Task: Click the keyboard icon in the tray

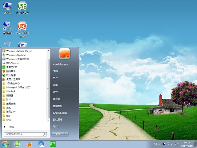Action: (x=160, y=144)
